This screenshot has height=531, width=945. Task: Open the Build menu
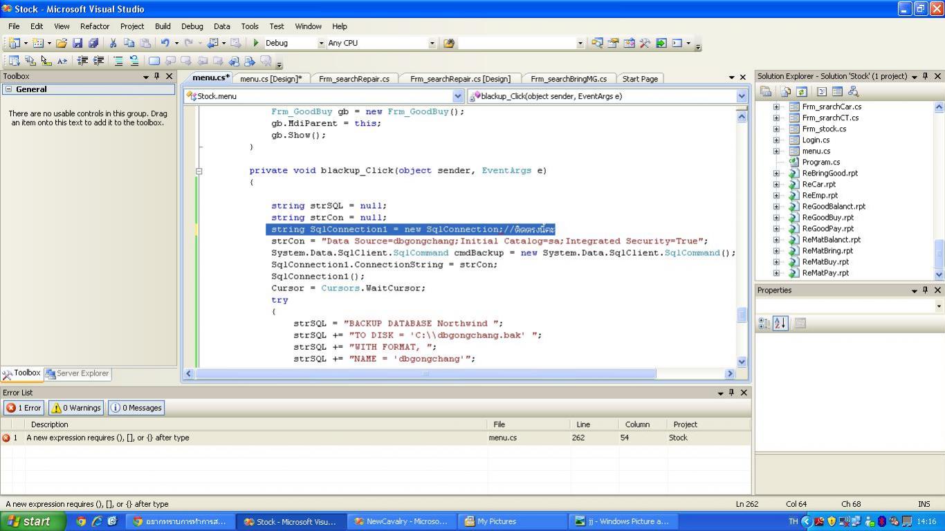click(163, 26)
